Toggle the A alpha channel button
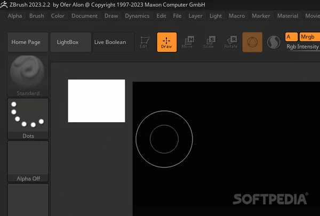This screenshot has width=320, height=216. [x=291, y=37]
